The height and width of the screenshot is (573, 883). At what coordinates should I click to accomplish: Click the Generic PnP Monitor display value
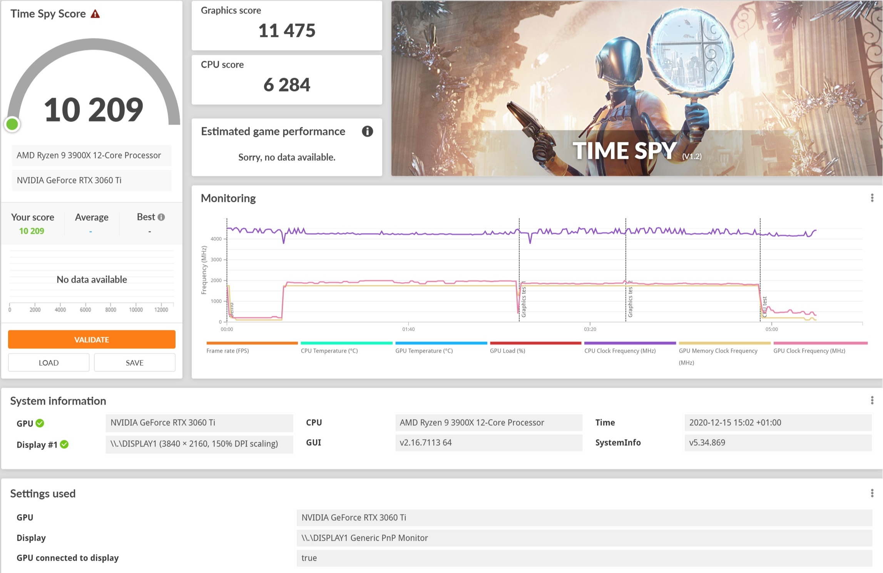(x=584, y=538)
